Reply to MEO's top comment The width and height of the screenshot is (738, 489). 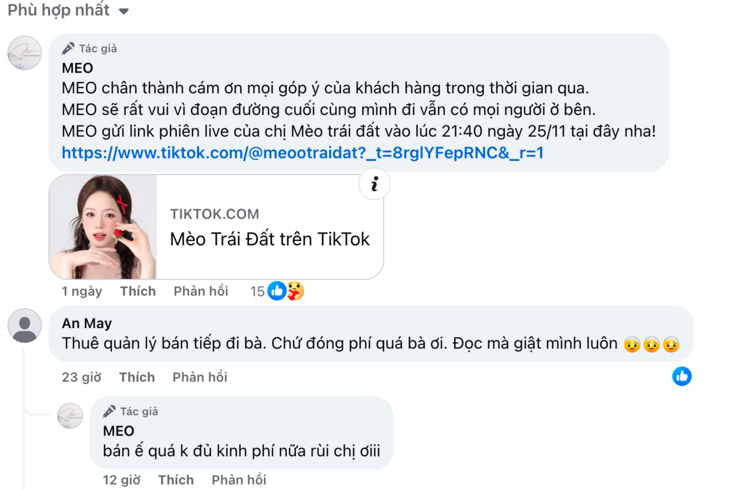point(201,291)
